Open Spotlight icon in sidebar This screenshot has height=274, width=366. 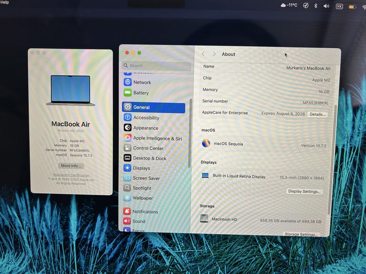[127, 187]
